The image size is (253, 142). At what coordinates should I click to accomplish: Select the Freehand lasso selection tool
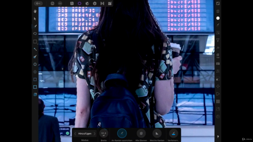pos(35,34)
